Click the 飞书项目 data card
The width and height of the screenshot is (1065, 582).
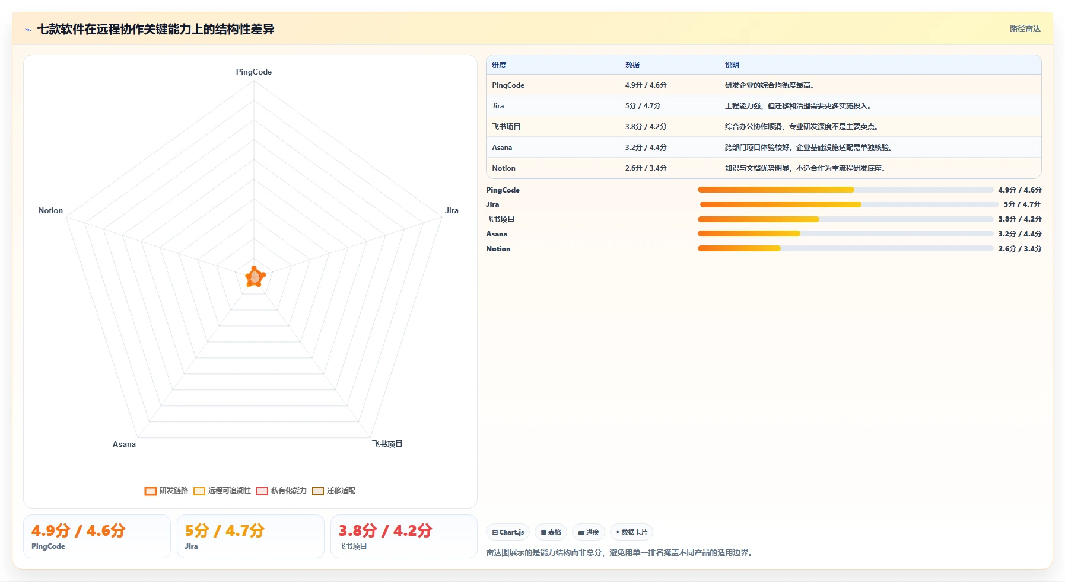click(404, 536)
